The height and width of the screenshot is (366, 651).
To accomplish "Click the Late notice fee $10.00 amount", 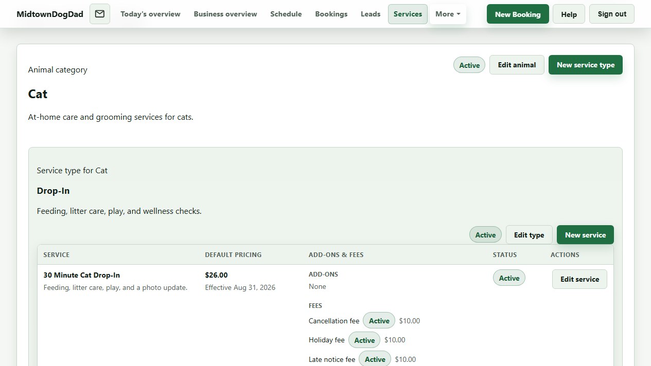I will click(x=406, y=359).
